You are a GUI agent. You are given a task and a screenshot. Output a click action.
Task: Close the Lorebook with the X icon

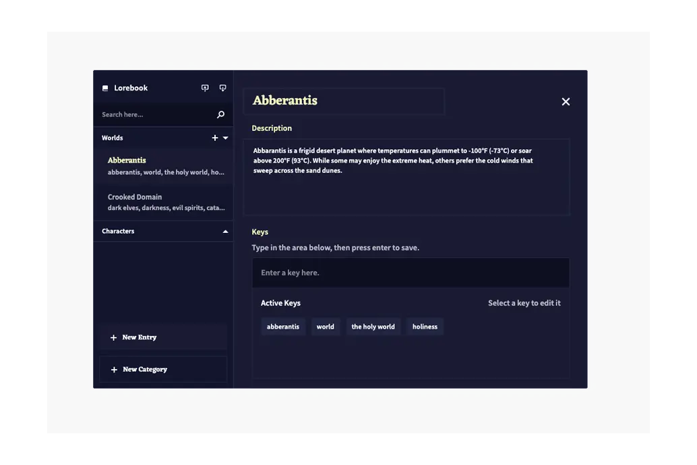click(x=566, y=101)
